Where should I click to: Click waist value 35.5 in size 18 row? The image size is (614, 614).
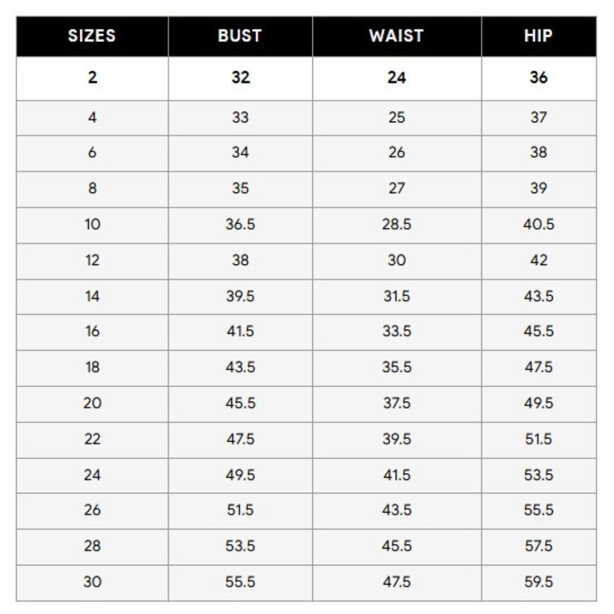pos(397,367)
